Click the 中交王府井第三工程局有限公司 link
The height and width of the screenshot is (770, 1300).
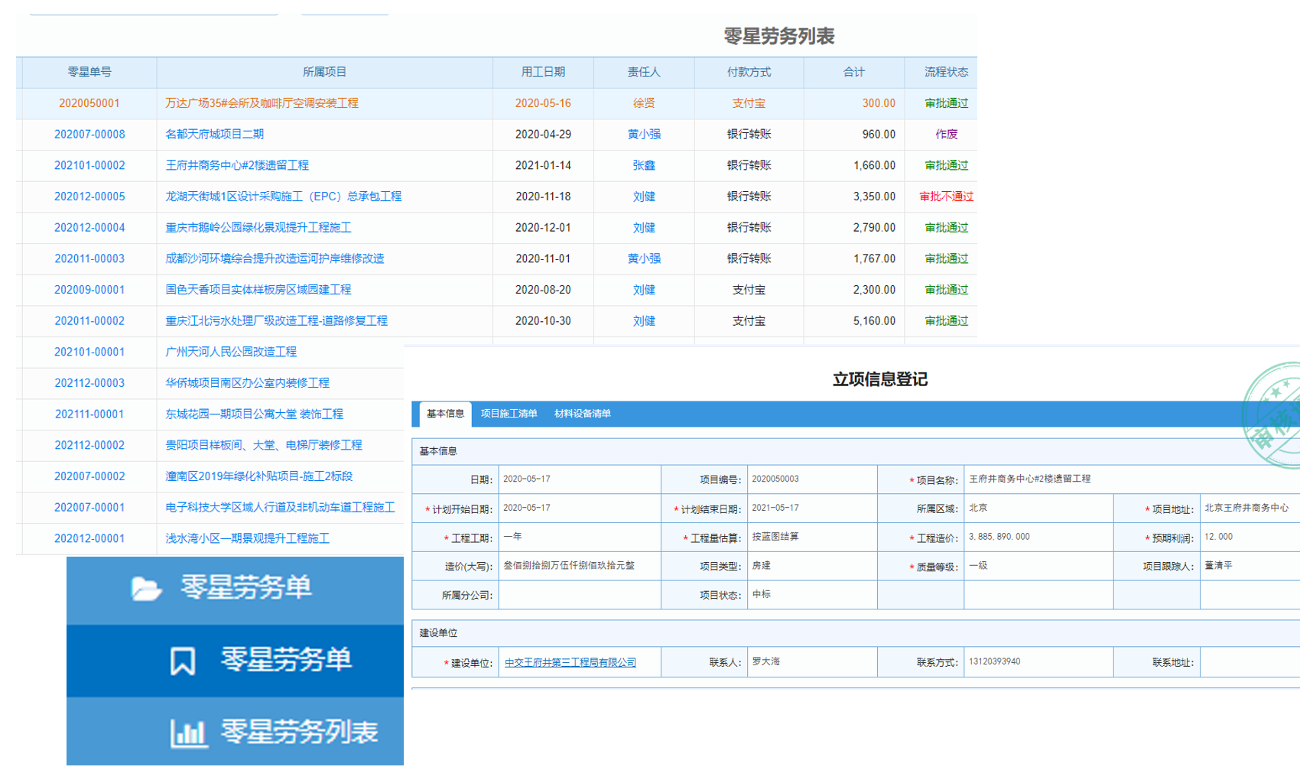(570, 663)
